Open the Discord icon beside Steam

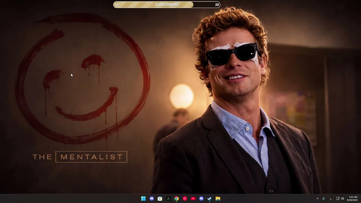(x=201, y=198)
